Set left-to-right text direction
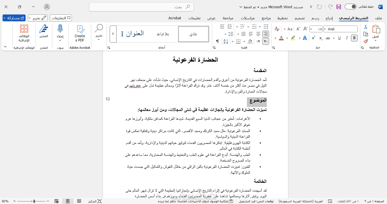 [x=258, y=41]
